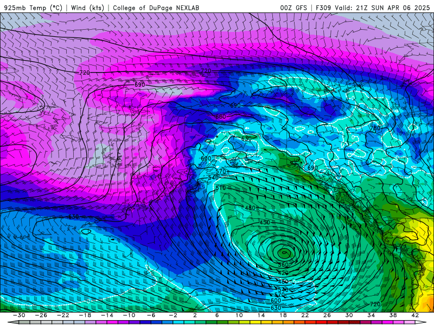Click the 420 contour label

point(283,273)
